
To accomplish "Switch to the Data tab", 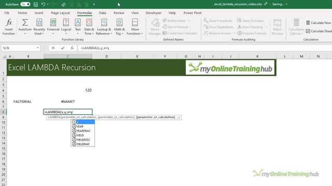I will tap(103, 13).
